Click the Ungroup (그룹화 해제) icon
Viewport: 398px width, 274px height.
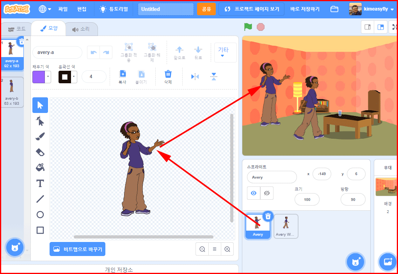tap(152, 47)
